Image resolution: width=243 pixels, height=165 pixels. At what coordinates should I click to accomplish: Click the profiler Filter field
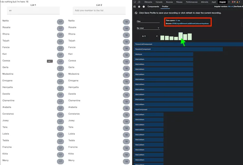pos(148,21)
